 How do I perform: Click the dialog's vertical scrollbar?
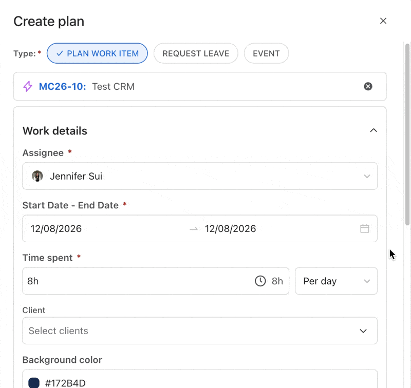(x=407, y=134)
